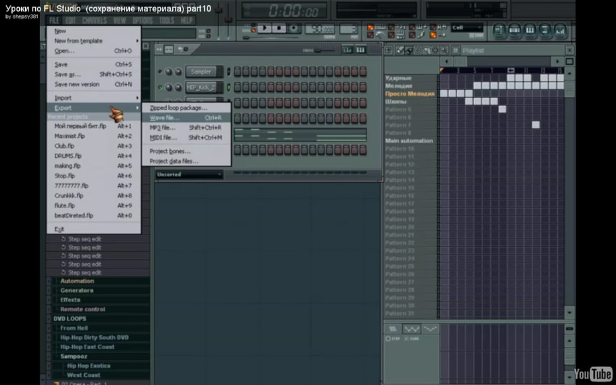Open the Cell snap dropdown
Viewport: 616px width, 385px height.
(467, 28)
